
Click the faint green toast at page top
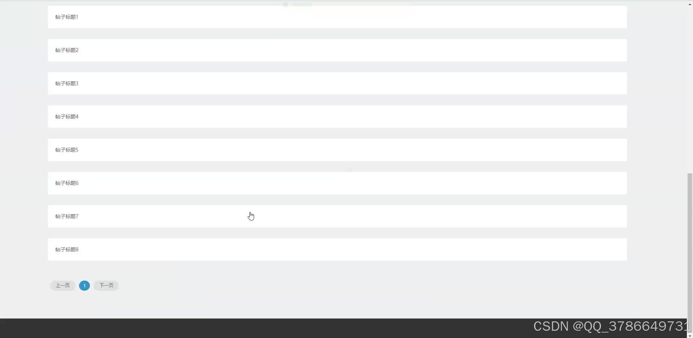tap(298, 5)
